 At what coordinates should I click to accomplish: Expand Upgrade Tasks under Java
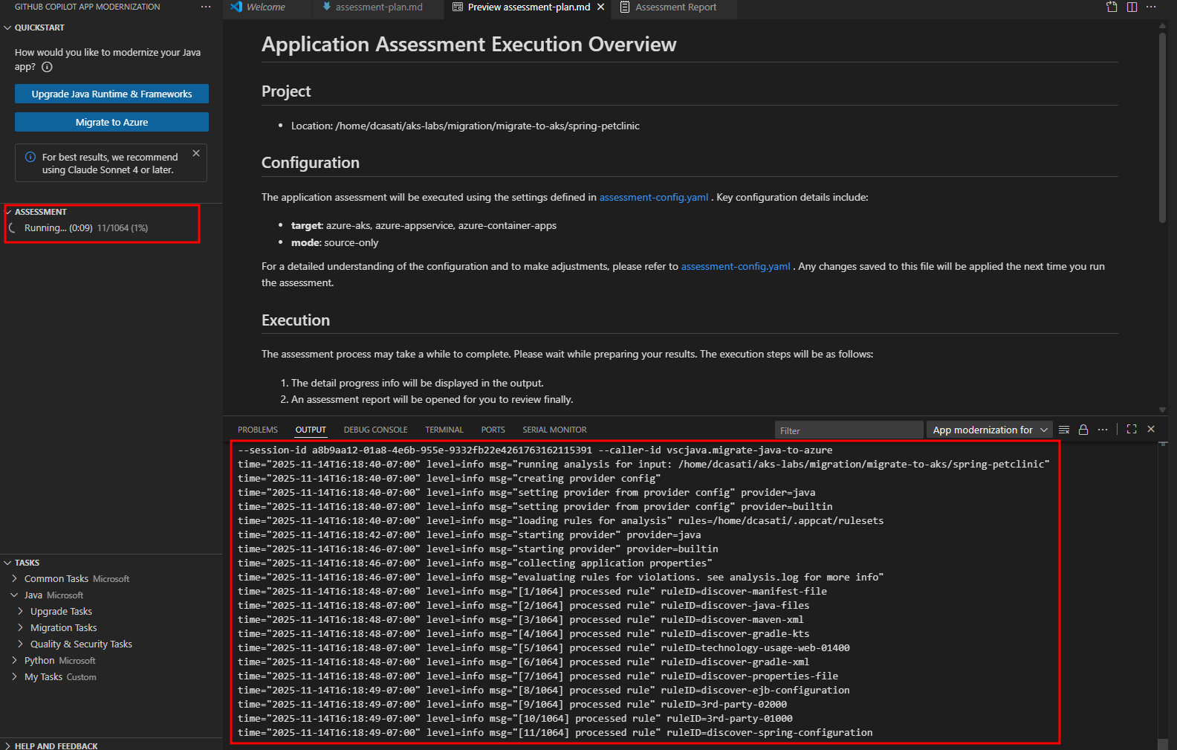click(20, 611)
